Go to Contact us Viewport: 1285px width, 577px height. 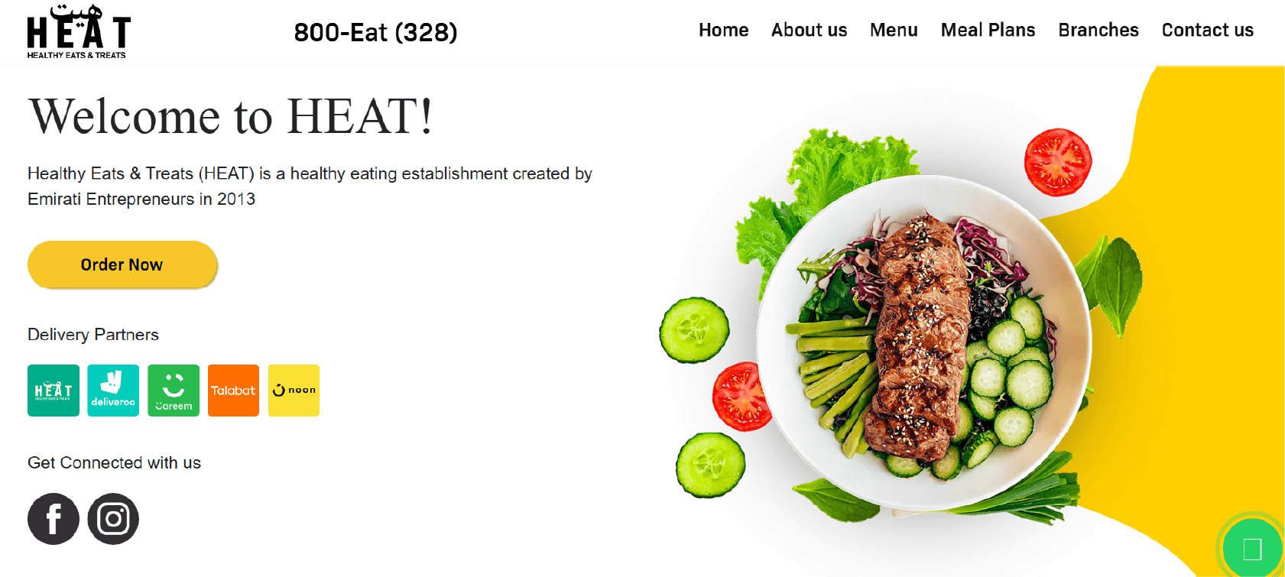pyautogui.click(x=1208, y=31)
